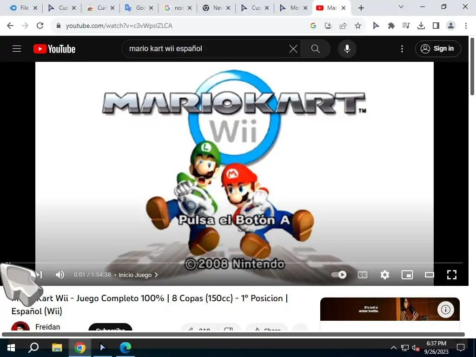
Task: Clear the search box with the X icon
Action: [293, 48]
